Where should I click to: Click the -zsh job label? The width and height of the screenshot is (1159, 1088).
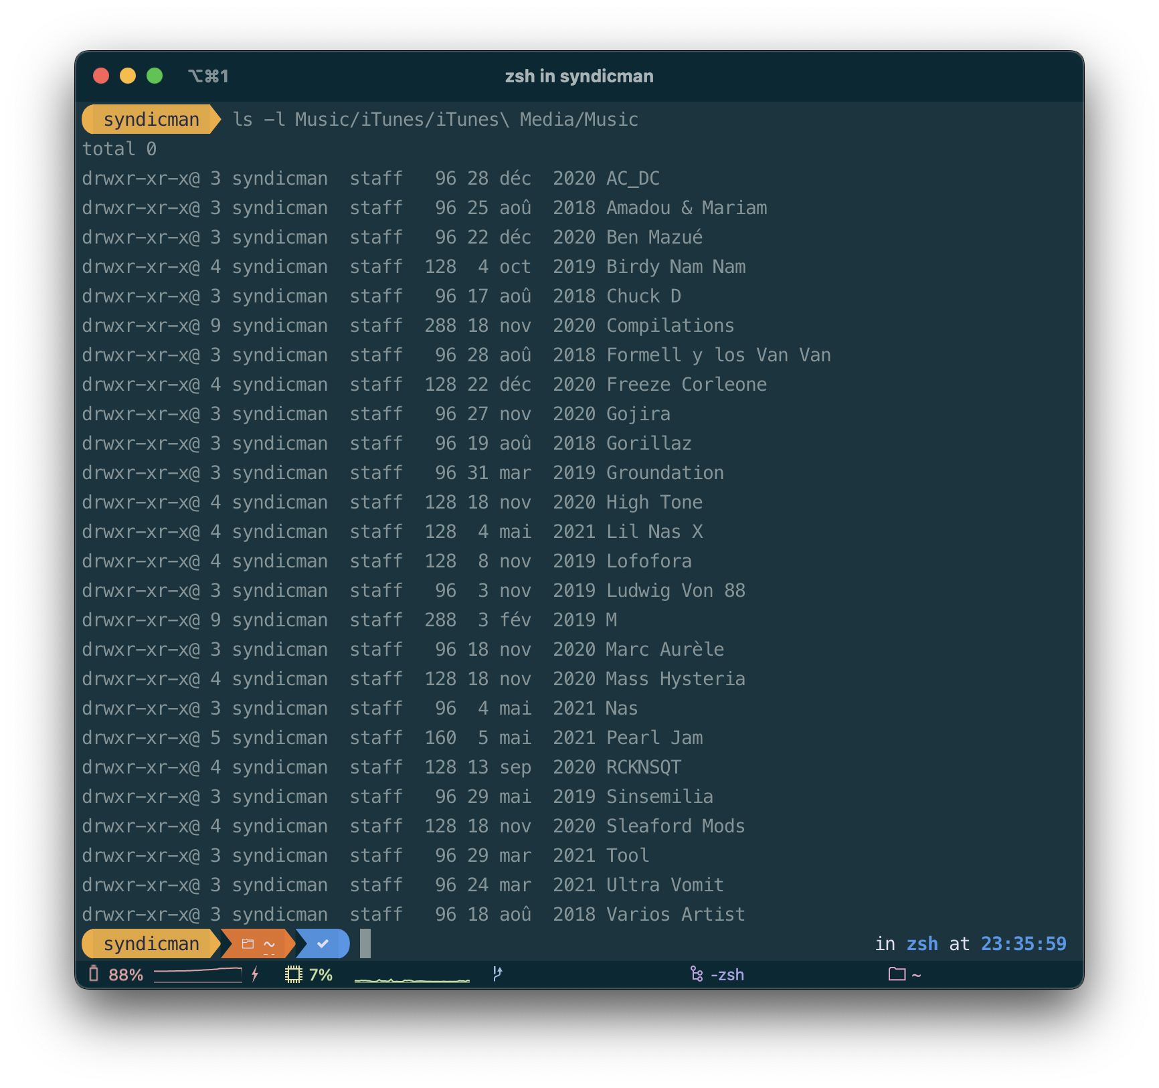point(727,974)
